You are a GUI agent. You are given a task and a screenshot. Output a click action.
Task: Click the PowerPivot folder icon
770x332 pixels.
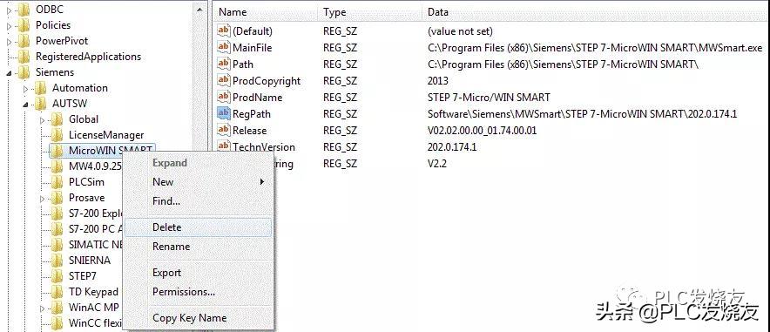pyautogui.click(x=24, y=41)
